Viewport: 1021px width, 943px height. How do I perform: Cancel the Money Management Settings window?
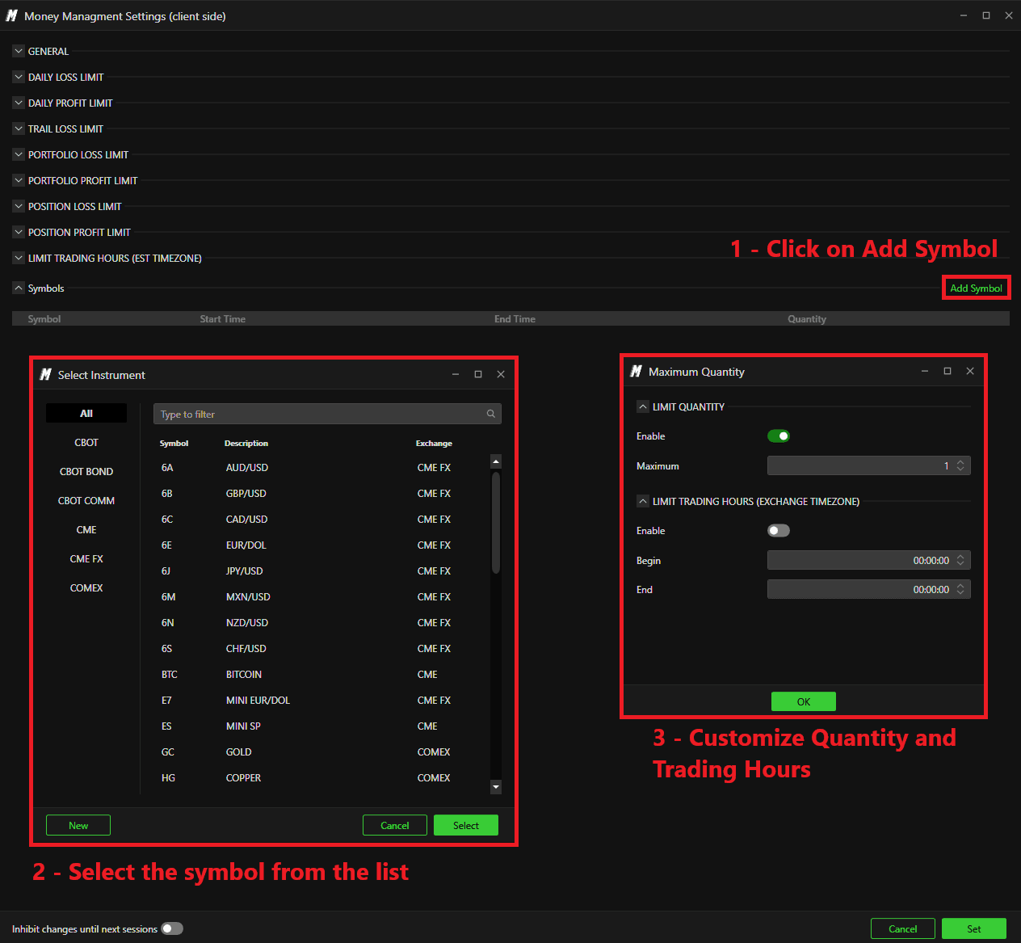point(903,928)
